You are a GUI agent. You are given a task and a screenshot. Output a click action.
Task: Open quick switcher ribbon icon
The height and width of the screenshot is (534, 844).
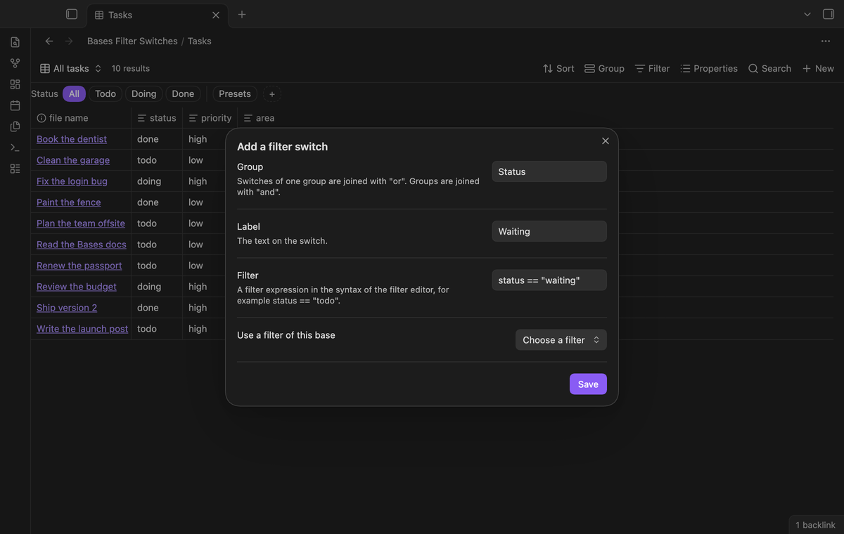[15, 42]
